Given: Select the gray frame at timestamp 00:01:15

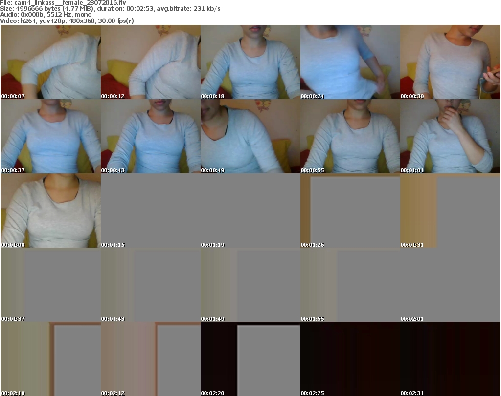Looking at the screenshot, I should (x=151, y=211).
